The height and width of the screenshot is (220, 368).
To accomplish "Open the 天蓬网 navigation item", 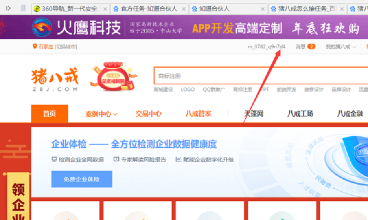I will pyautogui.click(x=254, y=114).
